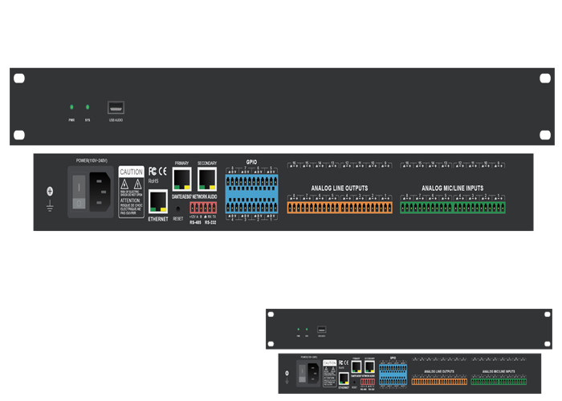Viewport: 562px width, 401px height.
Task: Click the Caution warning label
Action: (x=131, y=192)
